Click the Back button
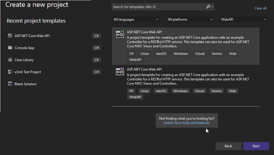This screenshot has height=155, width=274. click(x=228, y=146)
